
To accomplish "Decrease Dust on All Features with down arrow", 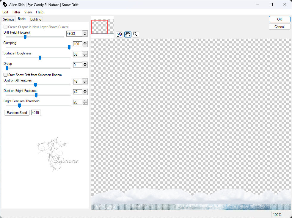I will [x=85, y=83].
